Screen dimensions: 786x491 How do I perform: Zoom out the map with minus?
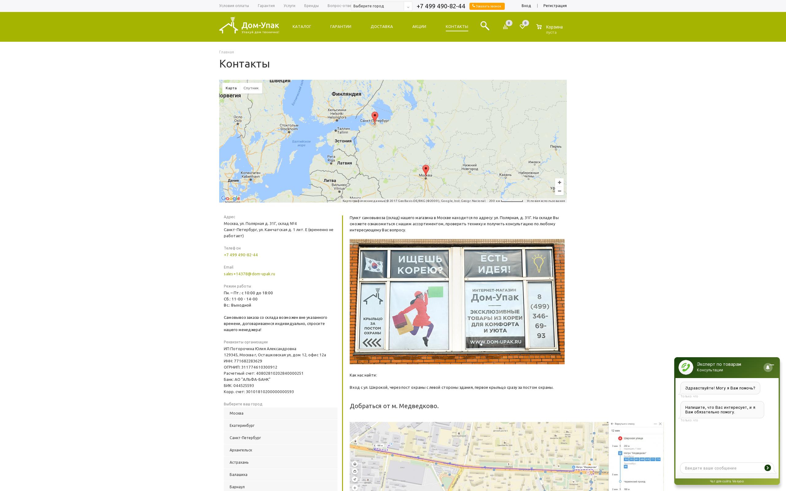[x=559, y=191]
